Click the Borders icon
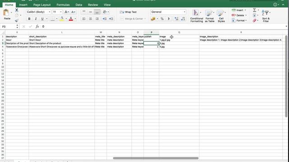Image resolution: width=289 pixels, height=162 pixels. [x=52, y=19]
